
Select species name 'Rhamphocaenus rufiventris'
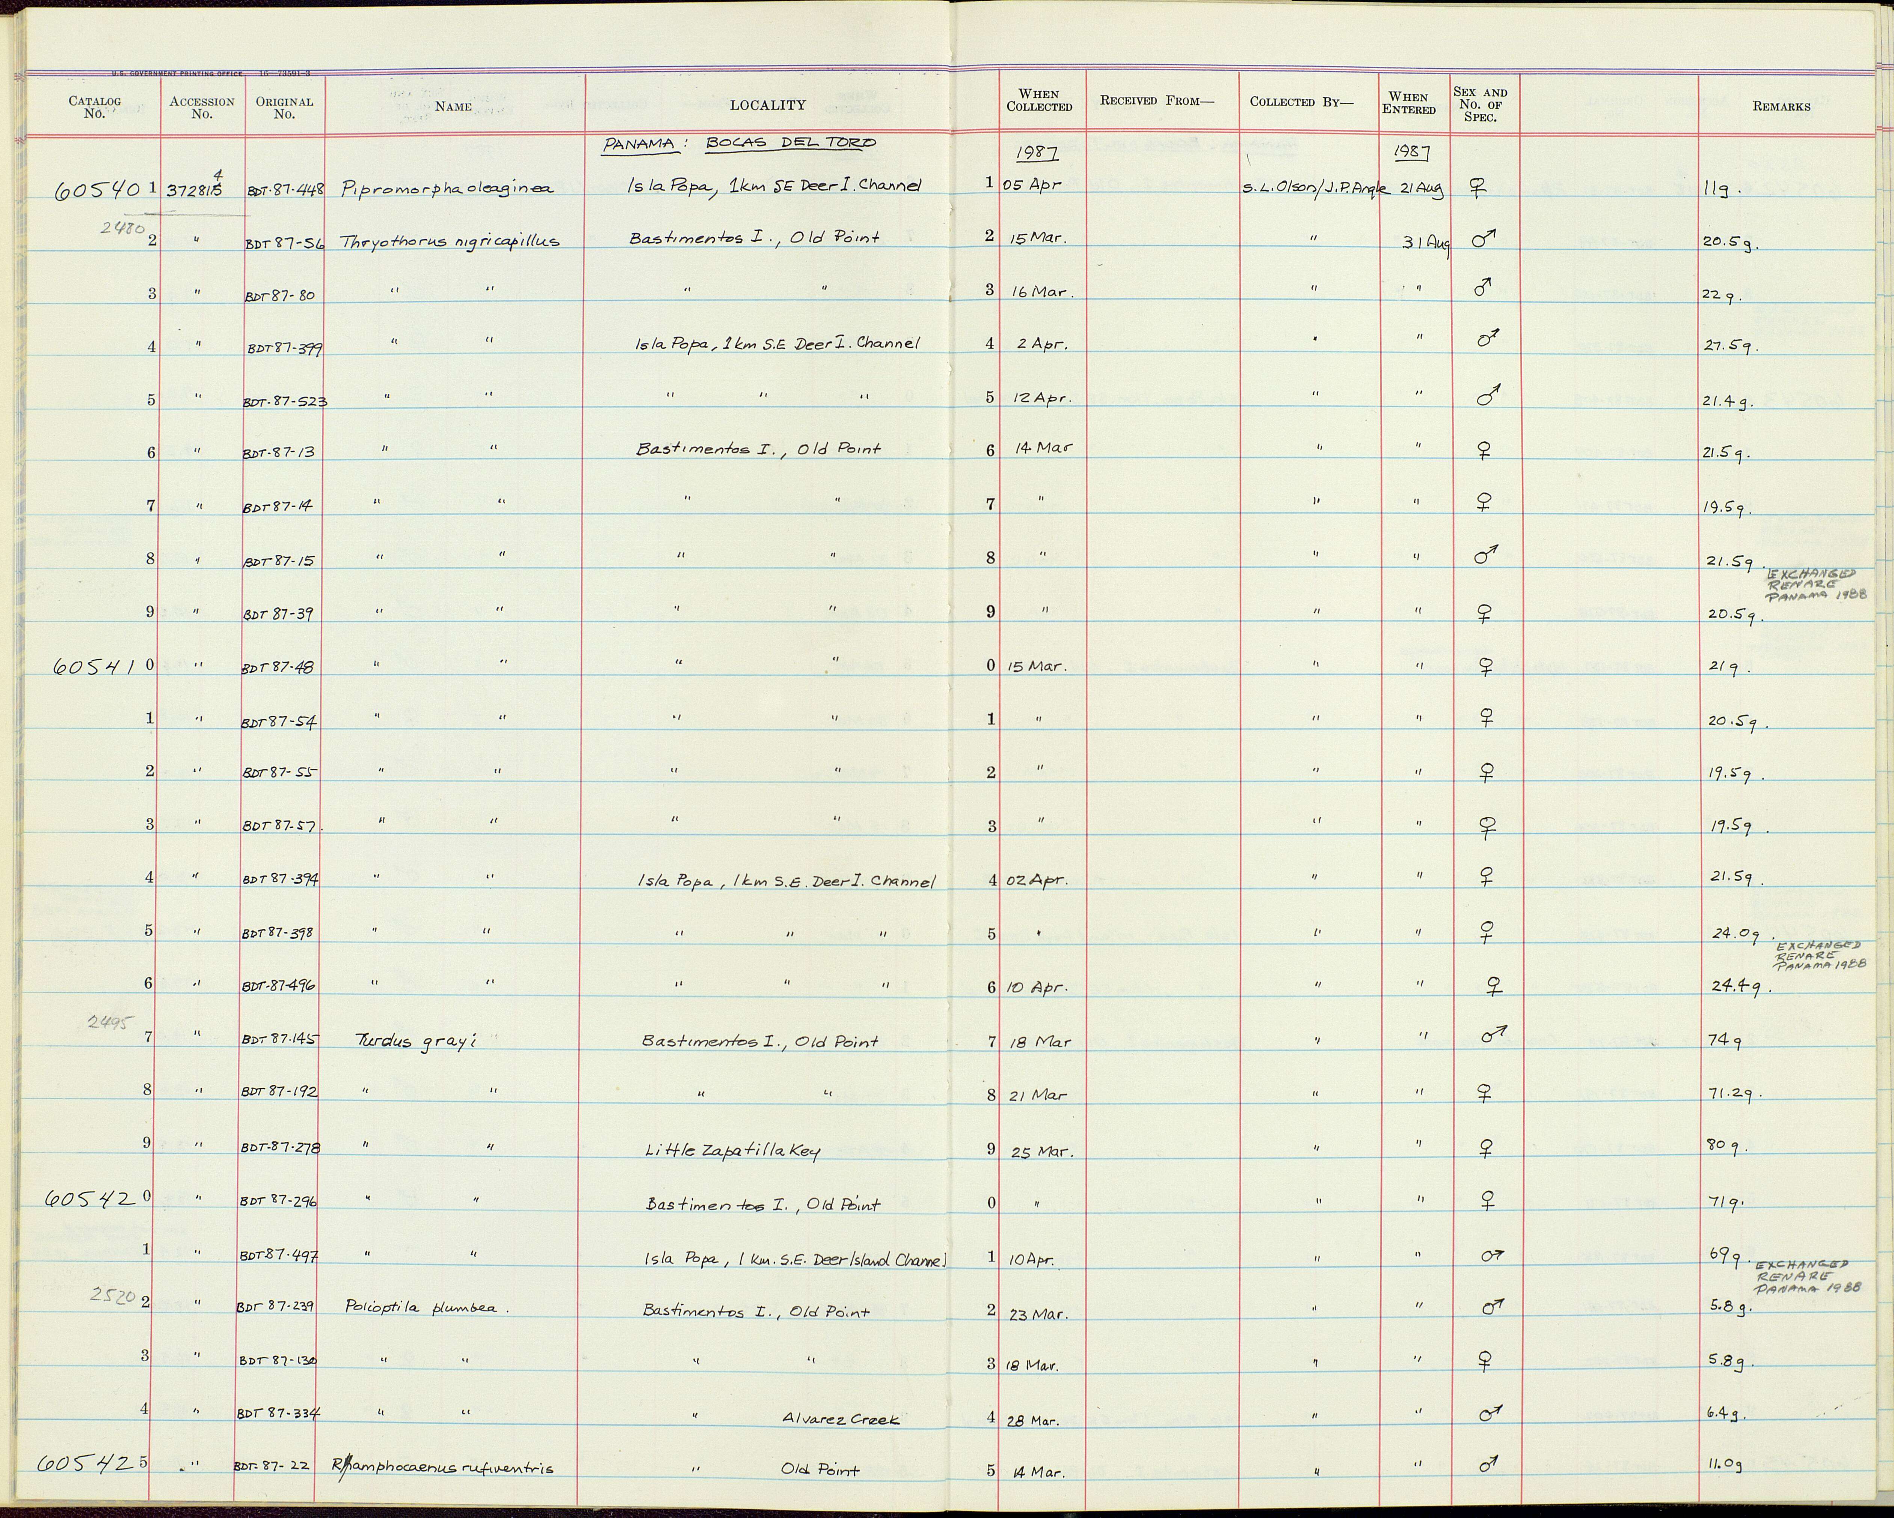pyautogui.click(x=444, y=1468)
